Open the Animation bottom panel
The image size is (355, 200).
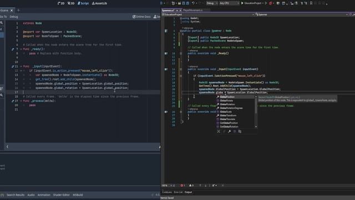click(x=44, y=195)
